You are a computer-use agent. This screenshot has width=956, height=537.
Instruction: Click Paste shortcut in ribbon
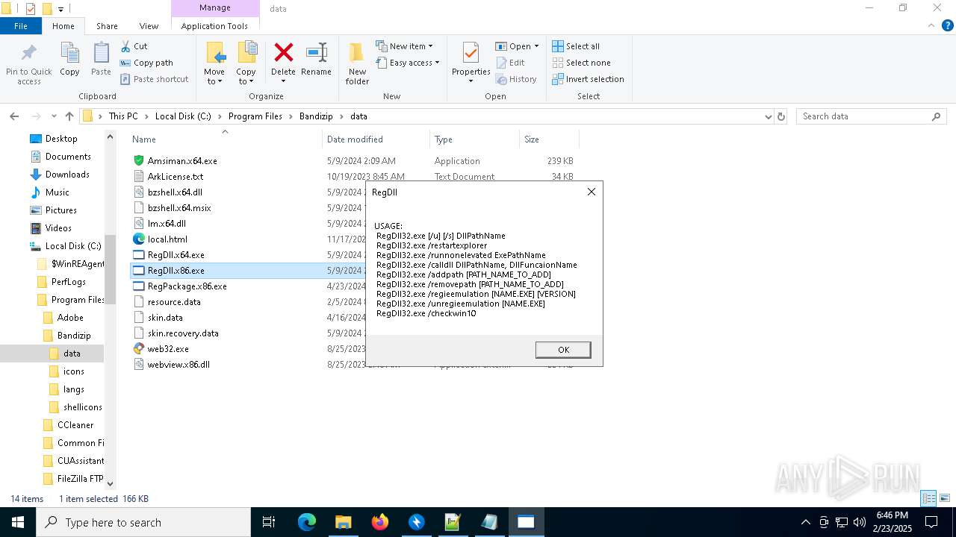[x=154, y=79]
